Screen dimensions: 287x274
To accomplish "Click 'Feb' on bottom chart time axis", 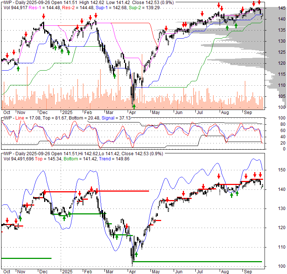I will [88, 272].
